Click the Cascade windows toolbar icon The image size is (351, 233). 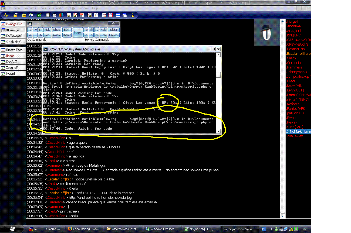125,15
